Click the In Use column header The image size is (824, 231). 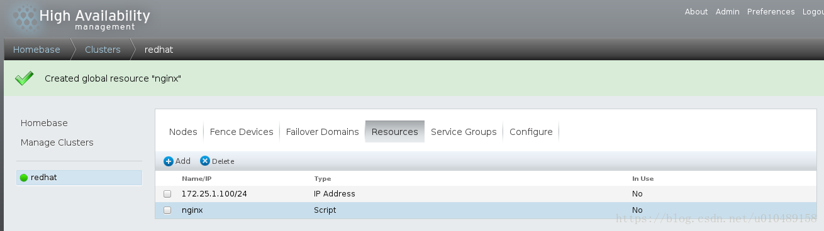(643, 179)
